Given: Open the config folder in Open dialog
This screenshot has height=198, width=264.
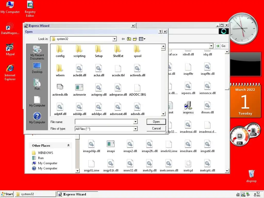Looking at the screenshot, I should pos(60,51).
